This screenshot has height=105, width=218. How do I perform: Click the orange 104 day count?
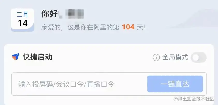(x=128, y=27)
